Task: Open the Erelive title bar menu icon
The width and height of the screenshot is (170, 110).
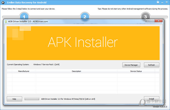Action: click(x=158, y=2)
